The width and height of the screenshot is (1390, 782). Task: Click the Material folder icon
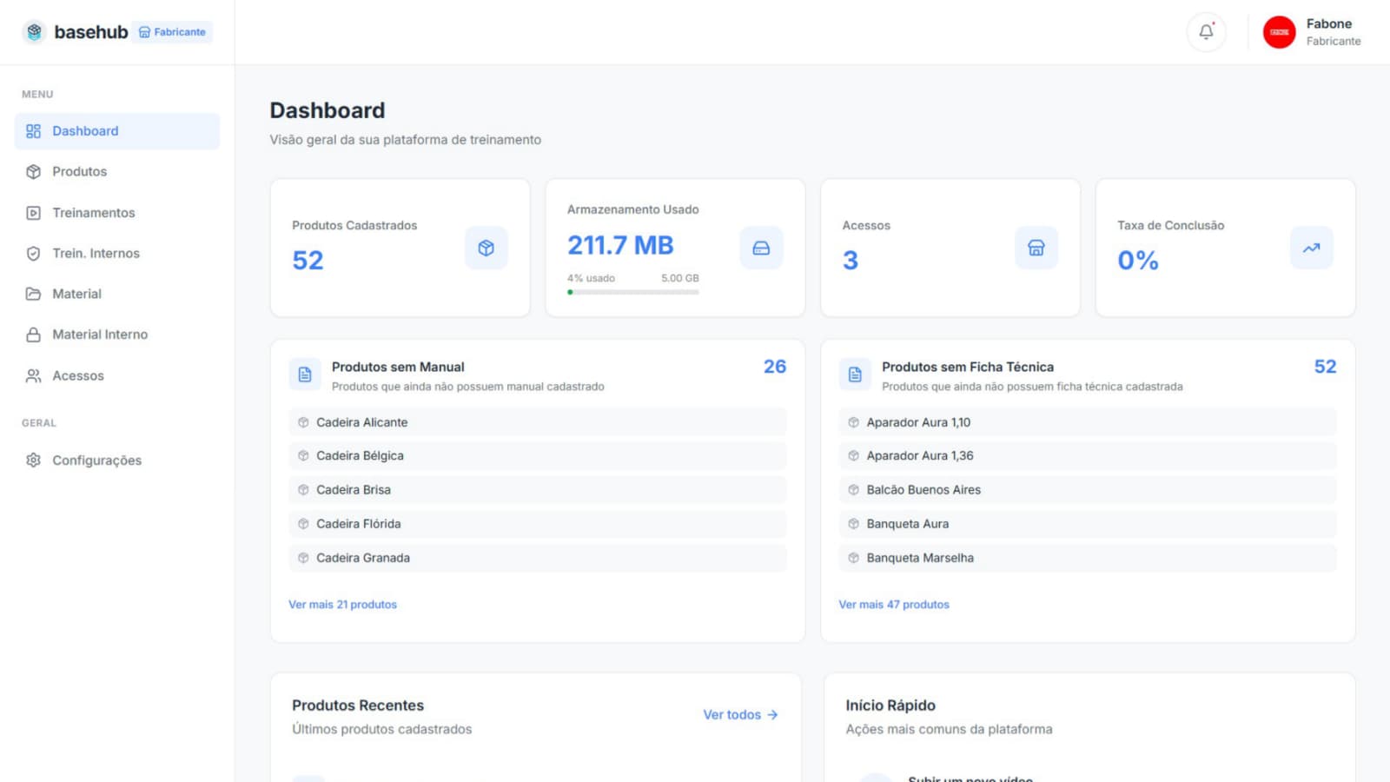33,294
